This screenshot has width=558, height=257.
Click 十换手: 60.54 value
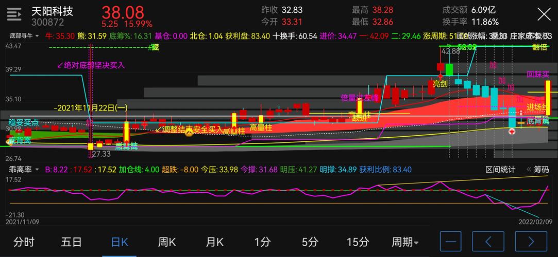(295, 36)
